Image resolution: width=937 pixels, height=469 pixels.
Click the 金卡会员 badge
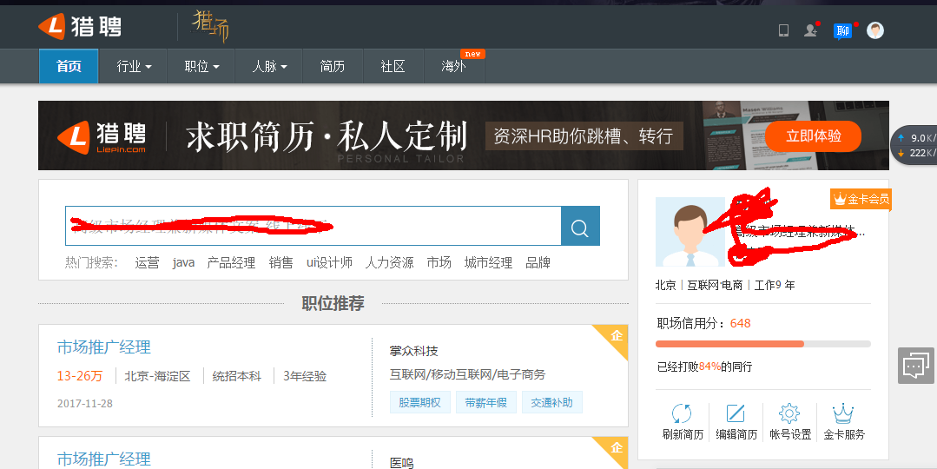861,199
